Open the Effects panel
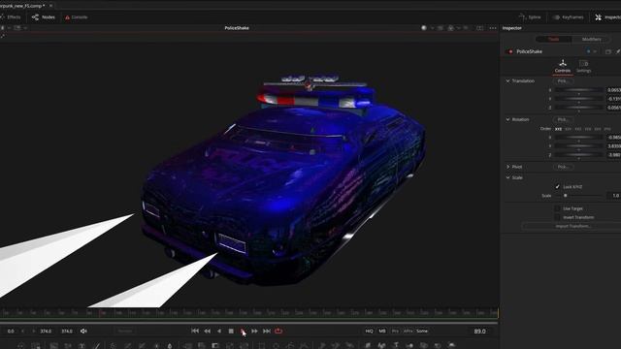 click(x=11, y=17)
